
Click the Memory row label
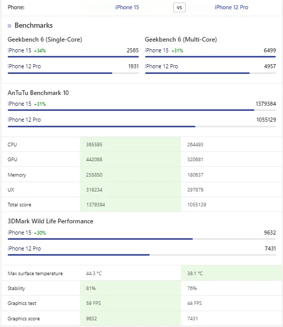click(17, 175)
